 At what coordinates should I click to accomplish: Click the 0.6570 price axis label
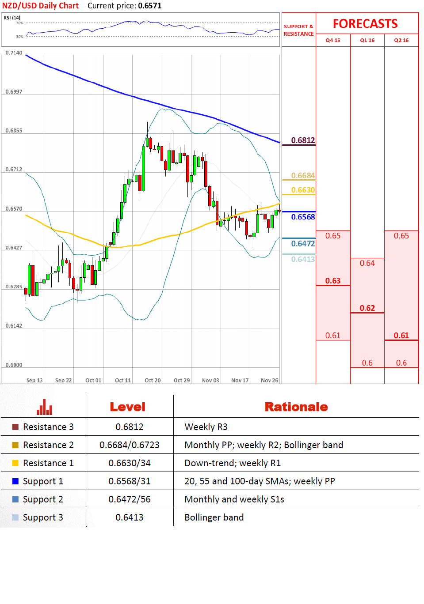(x=14, y=209)
